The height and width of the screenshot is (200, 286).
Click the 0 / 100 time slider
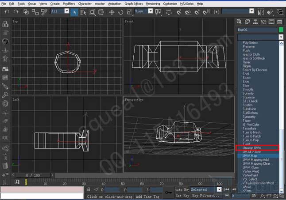click(x=33, y=175)
